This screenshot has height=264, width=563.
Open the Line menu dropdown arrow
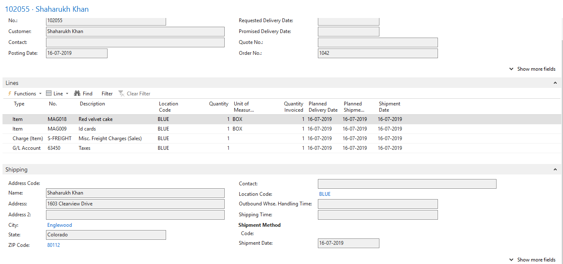coord(67,94)
